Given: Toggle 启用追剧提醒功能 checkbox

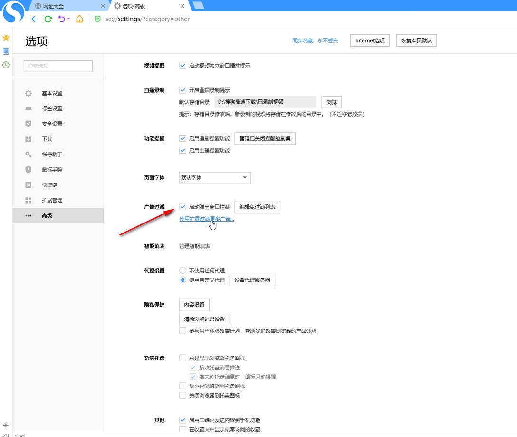Looking at the screenshot, I should (182, 138).
